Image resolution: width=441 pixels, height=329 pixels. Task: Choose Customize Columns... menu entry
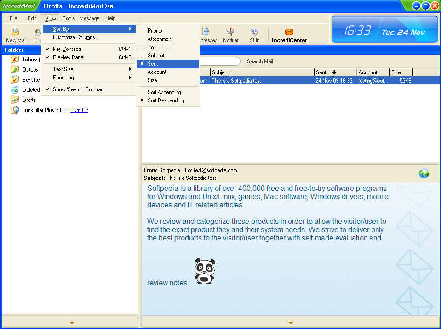click(89, 37)
